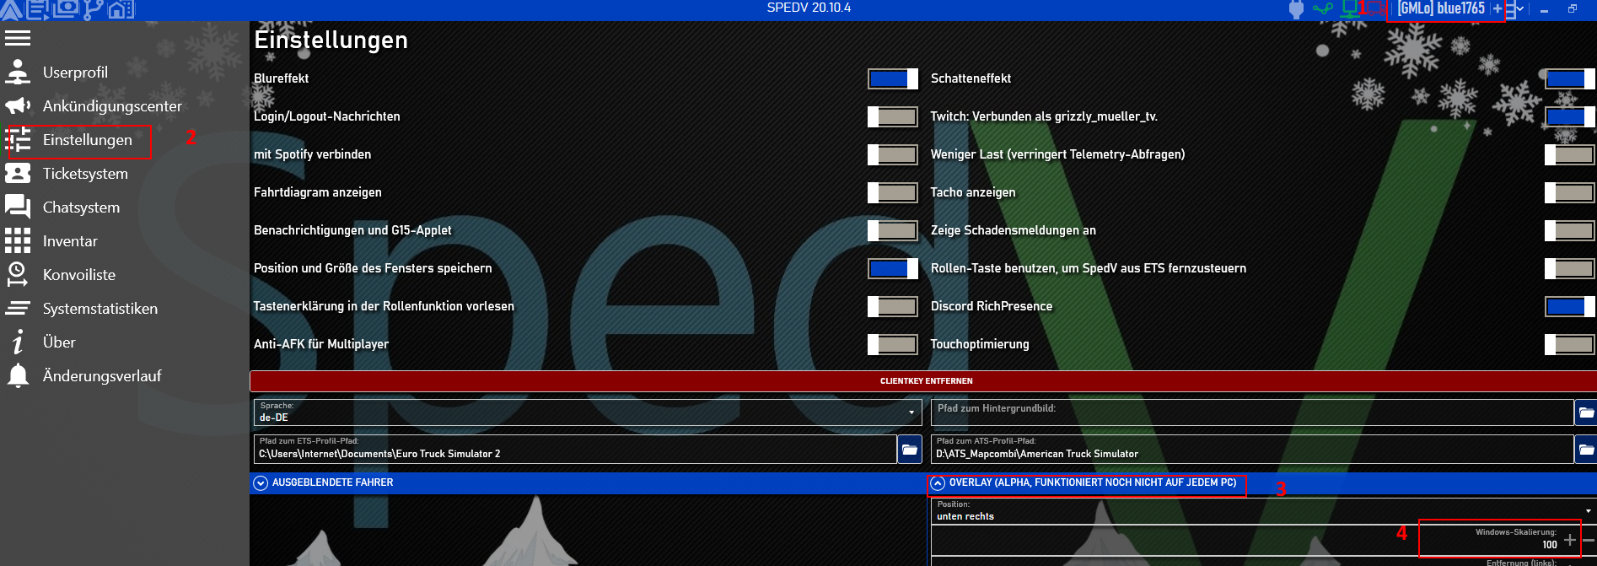Click the power plug status icon

1296,9
